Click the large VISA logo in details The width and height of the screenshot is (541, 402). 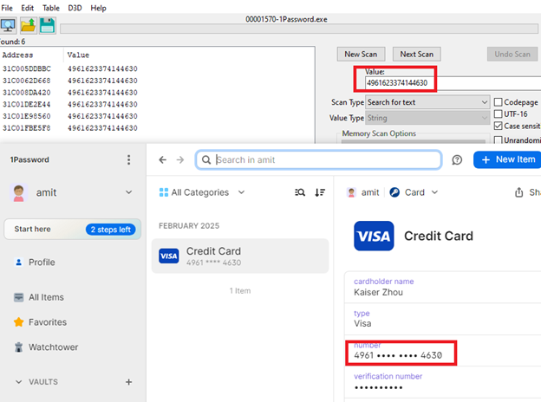pyautogui.click(x=374, y=236)
